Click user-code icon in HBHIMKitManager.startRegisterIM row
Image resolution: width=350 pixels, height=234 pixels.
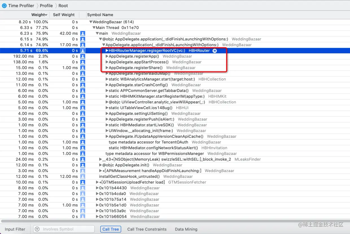pyautogui.click(x=83, y=96)
